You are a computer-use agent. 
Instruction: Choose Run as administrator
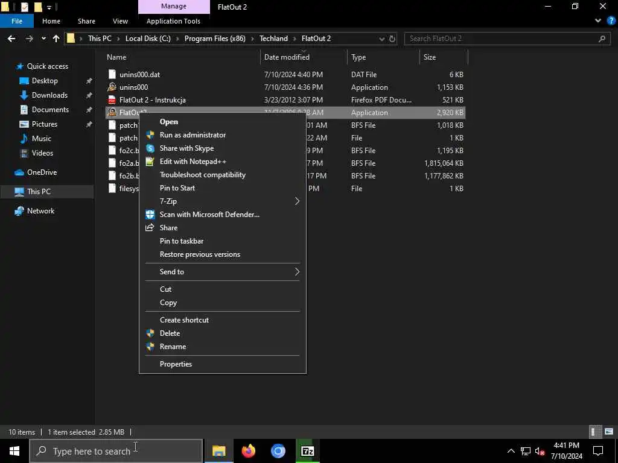click(222, 135)
